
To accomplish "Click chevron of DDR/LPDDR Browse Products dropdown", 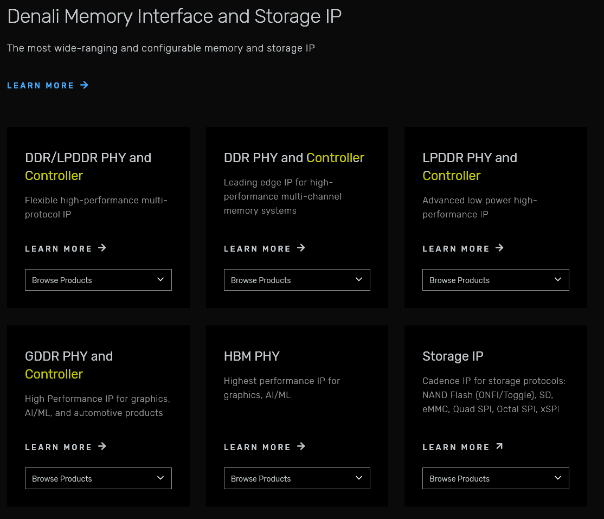I will pyautogui.click(x=160, y=279).
